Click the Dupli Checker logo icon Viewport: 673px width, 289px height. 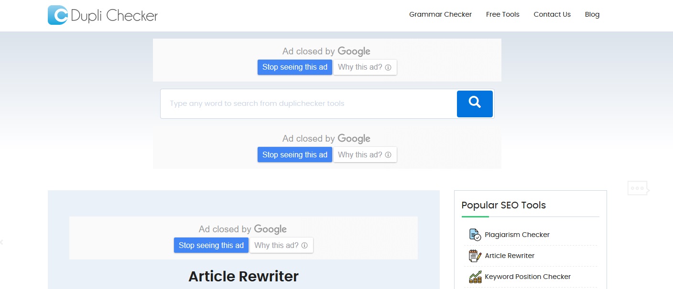58,15
